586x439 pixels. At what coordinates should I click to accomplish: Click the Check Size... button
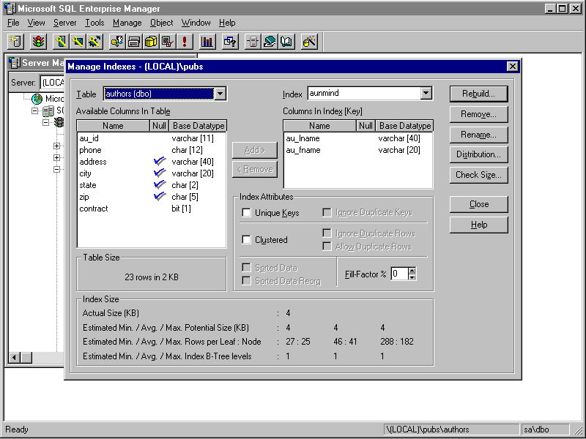[x=478, y=175]
